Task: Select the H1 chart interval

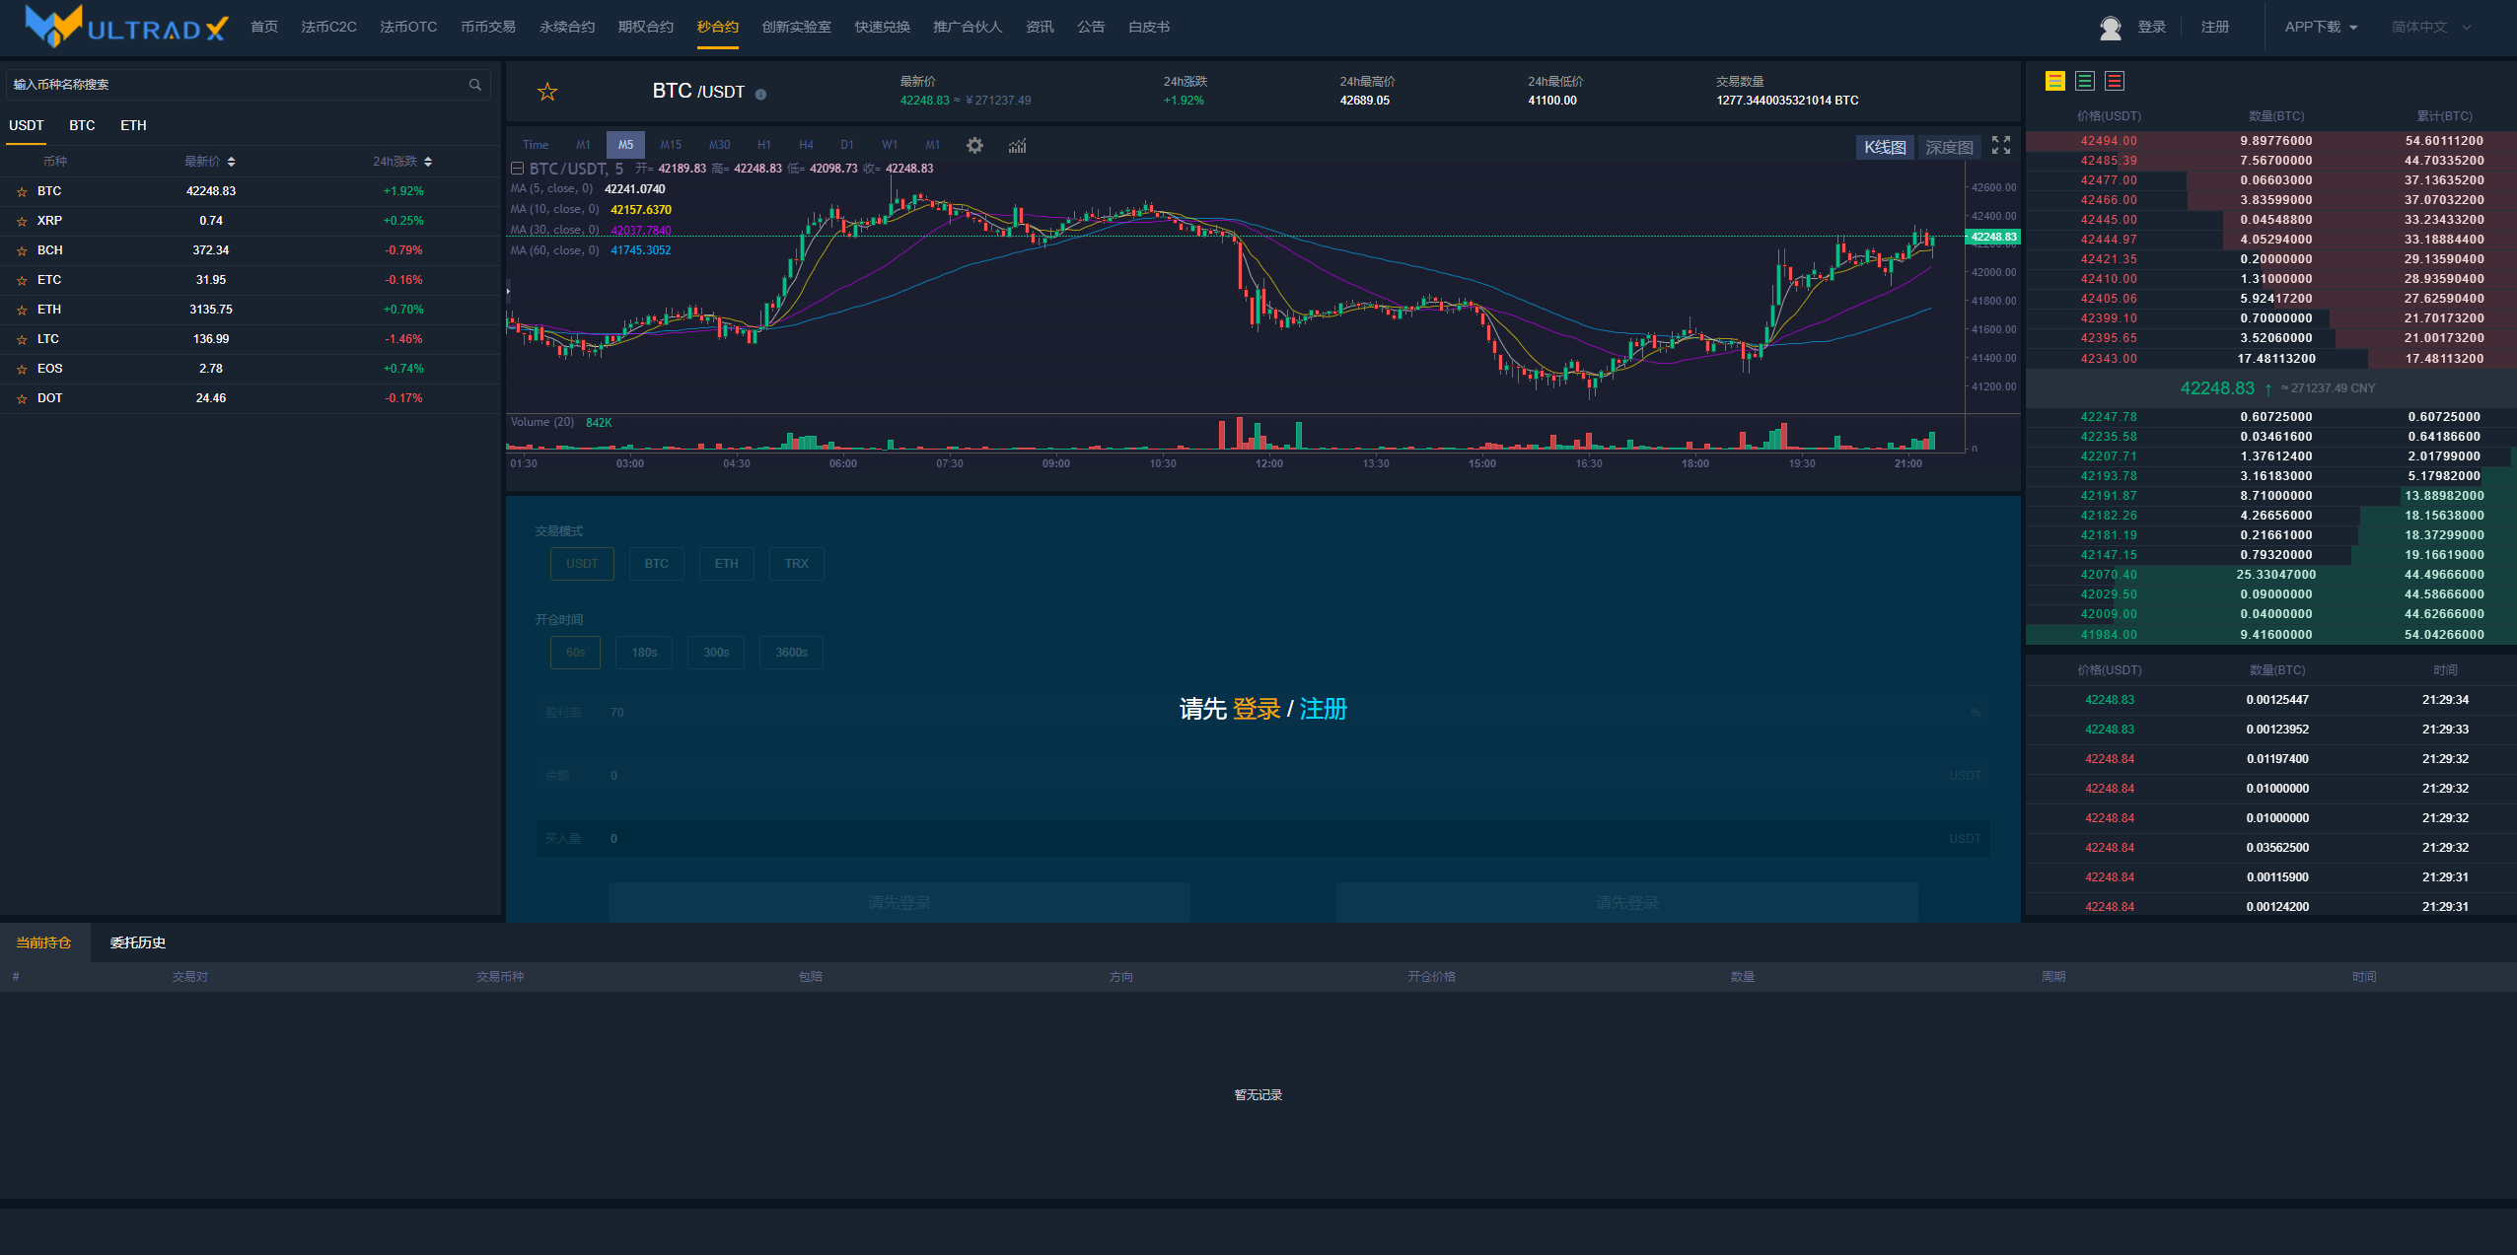Action: (x=763, y=145)
